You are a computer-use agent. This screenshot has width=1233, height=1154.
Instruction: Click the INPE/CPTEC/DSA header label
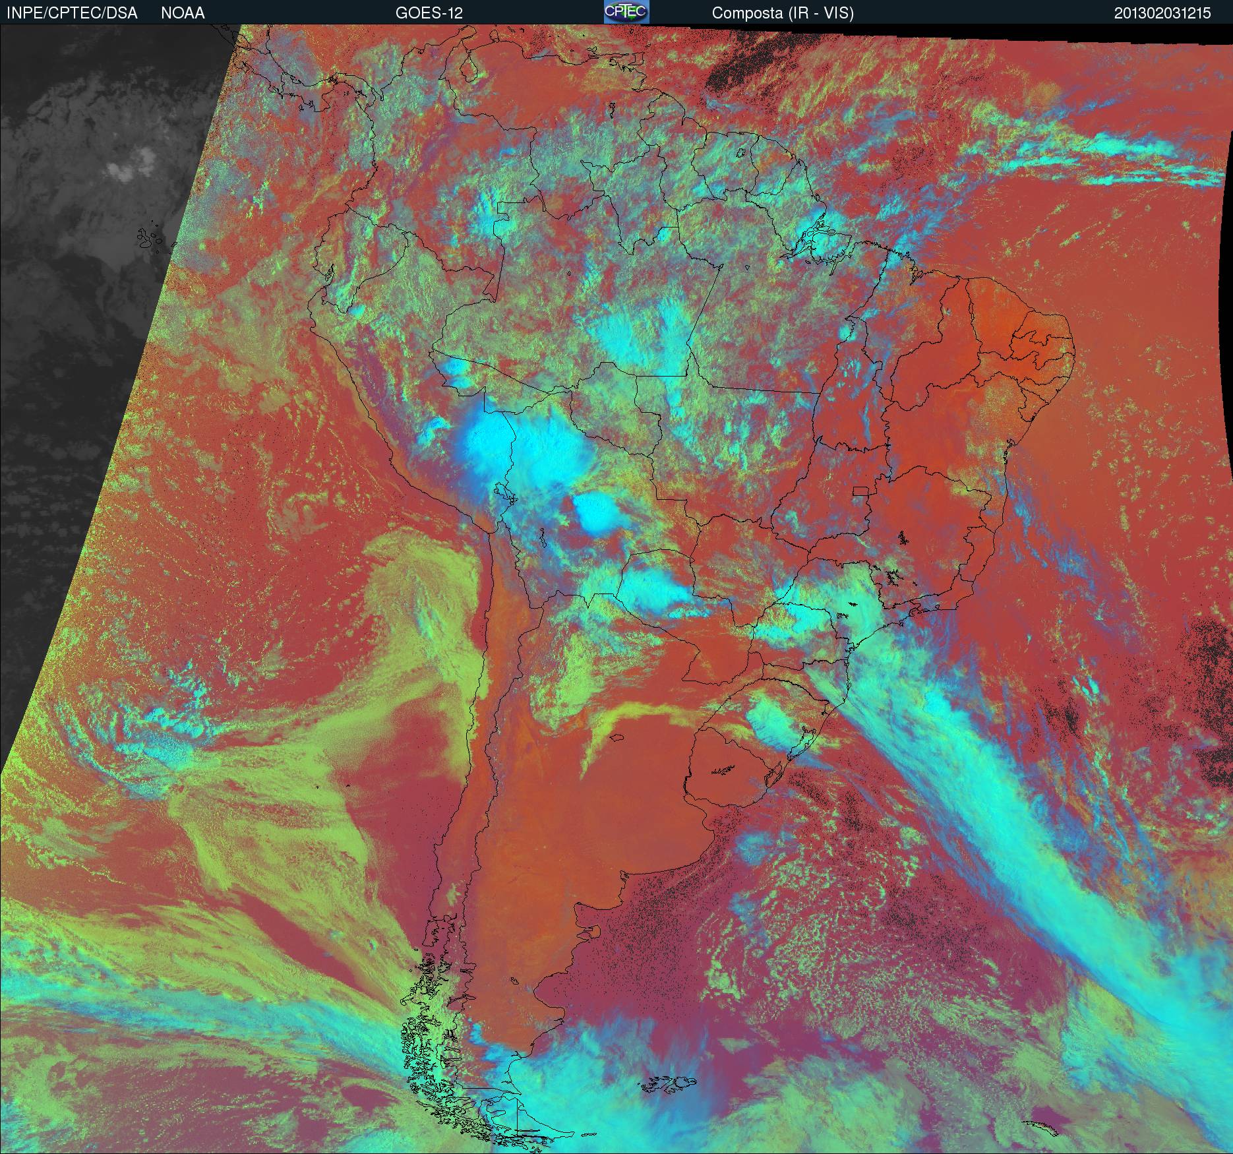[x=72, y=13]
